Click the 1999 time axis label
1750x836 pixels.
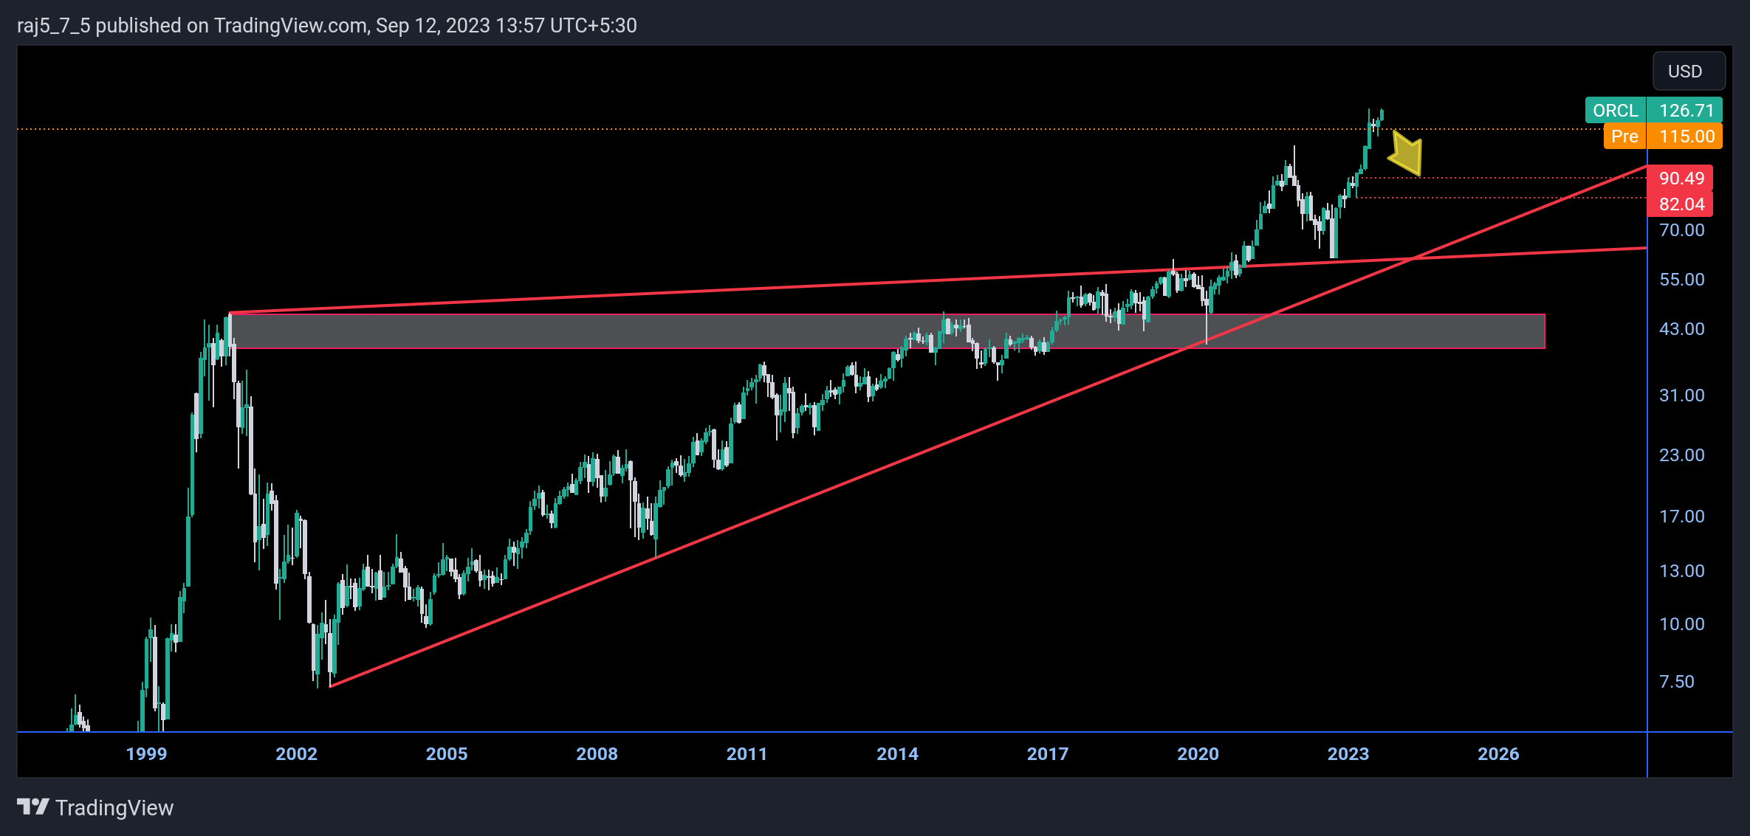coord(146,754)
